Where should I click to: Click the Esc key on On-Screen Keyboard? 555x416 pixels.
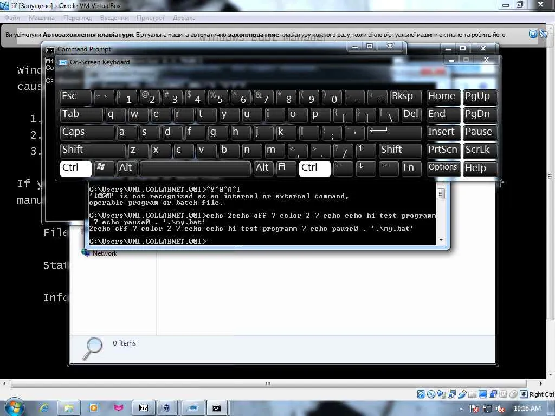[75, 96]
